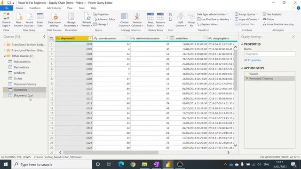Open the orderDate column filter dropdown
This screenshot has width=301, height=169.
[205, 38]
